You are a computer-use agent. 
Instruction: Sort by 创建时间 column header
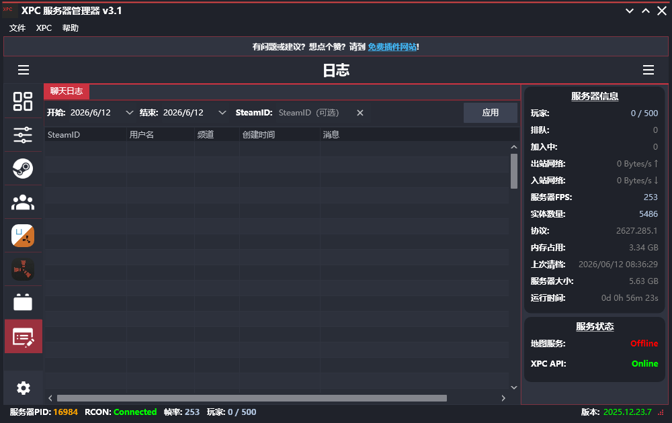pos(280,134)
